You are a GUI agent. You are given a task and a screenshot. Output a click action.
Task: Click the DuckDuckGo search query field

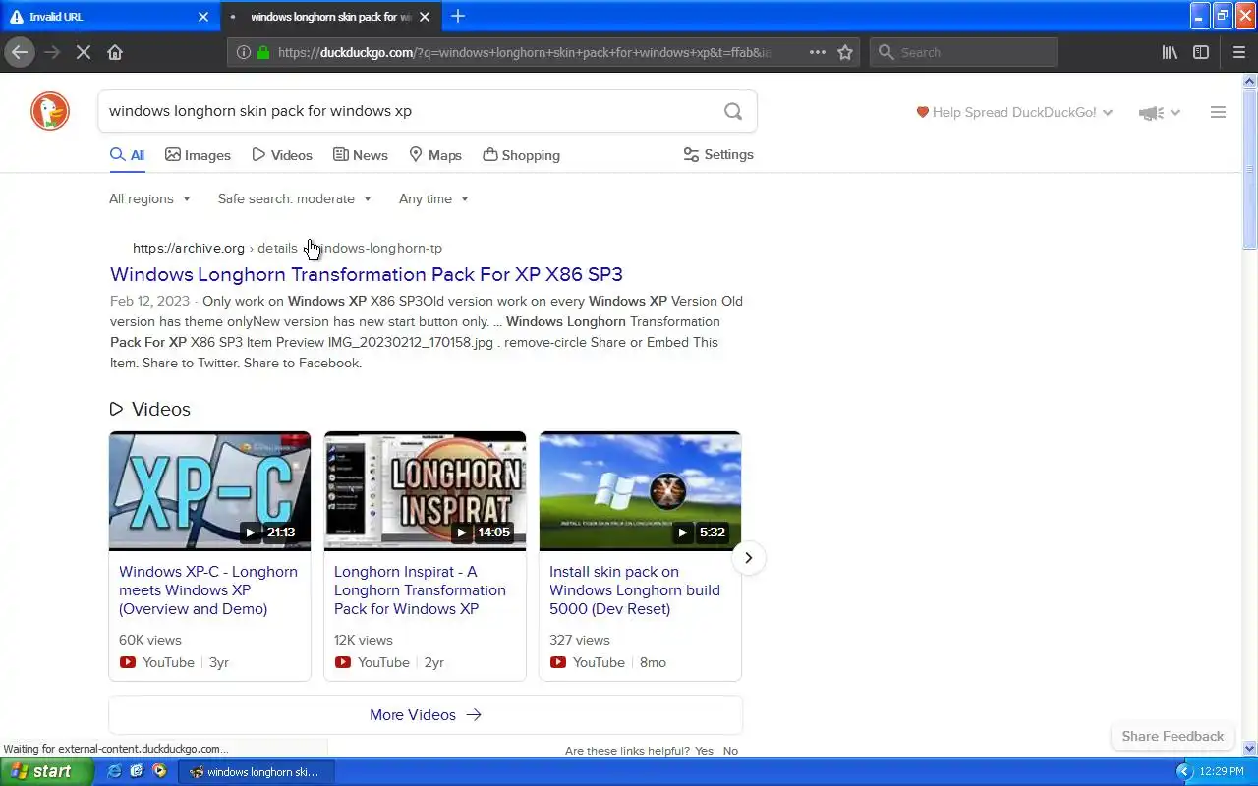(408, 111)
